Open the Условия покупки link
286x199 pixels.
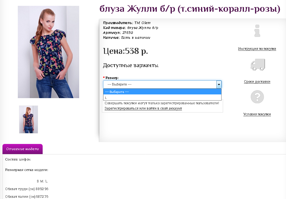pos(257,114)
